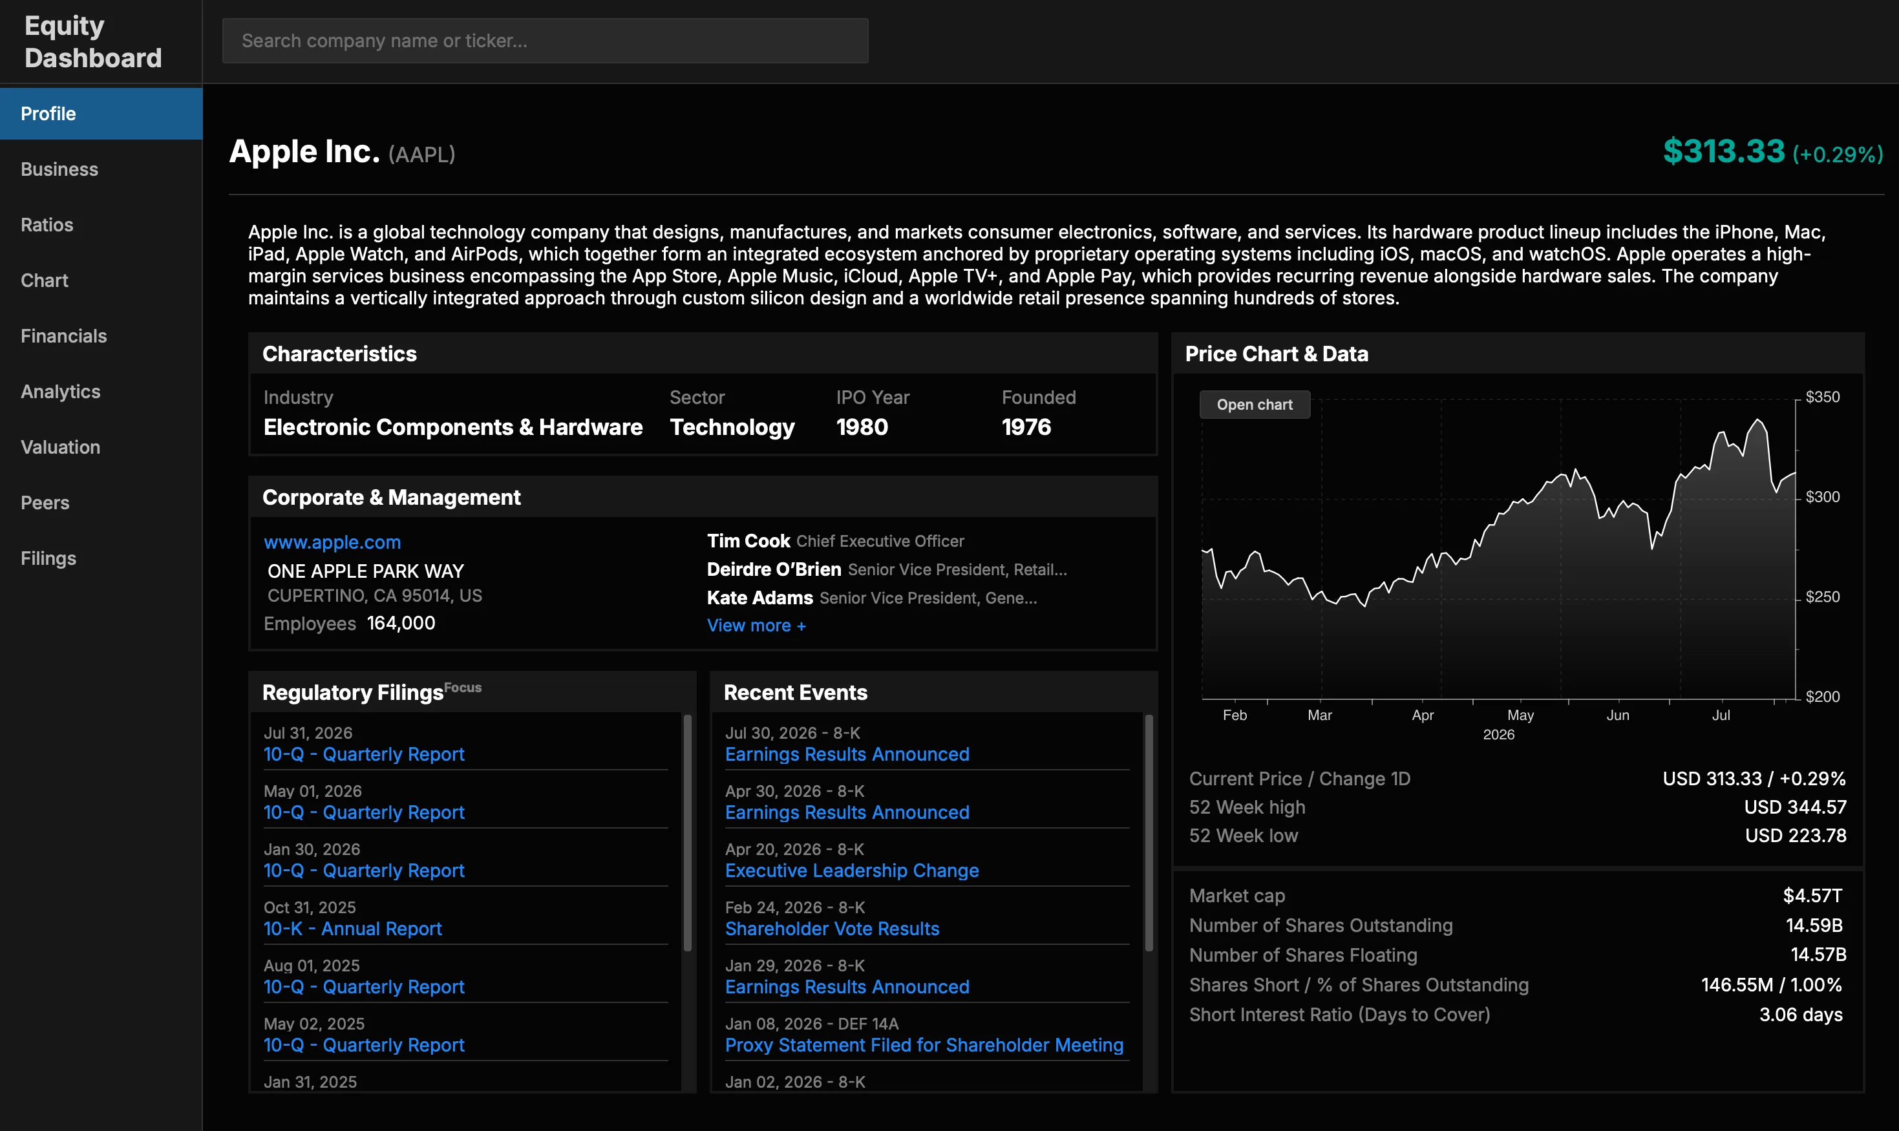Click the employees count 164,000
The image size is (1899, 1131).
coord(401,624)
